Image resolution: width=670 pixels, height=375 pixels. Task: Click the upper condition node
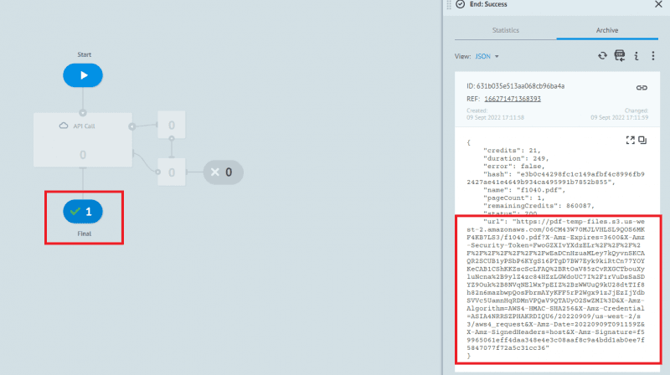click(x=172, y=126)
